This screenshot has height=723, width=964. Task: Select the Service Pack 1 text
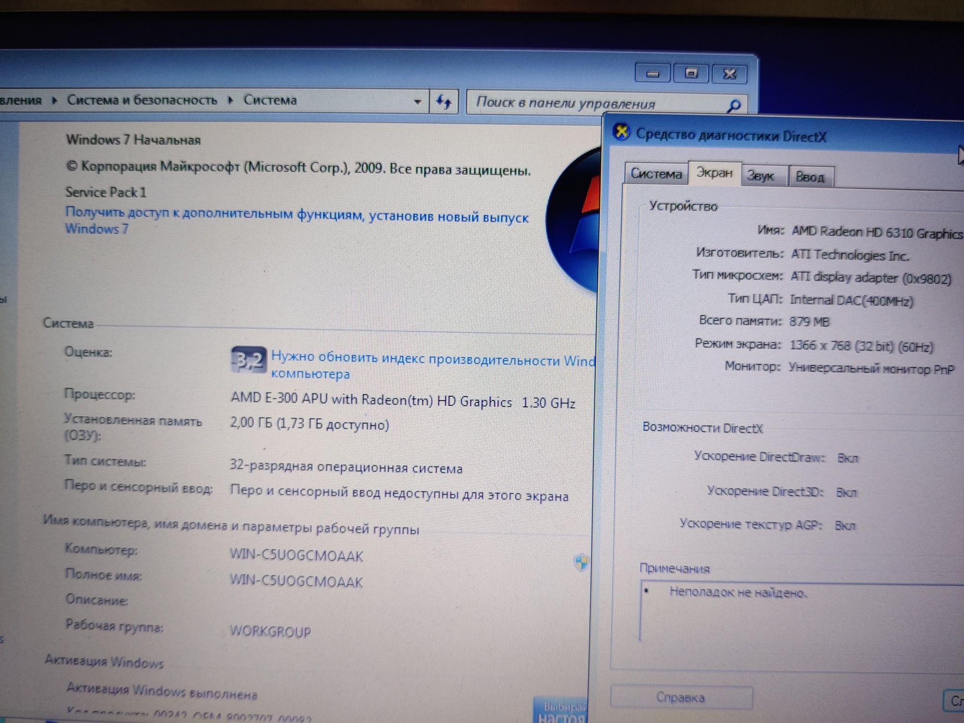[x=106, y=192]
